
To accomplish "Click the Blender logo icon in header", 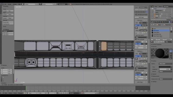I will click(x=70, y=4).
